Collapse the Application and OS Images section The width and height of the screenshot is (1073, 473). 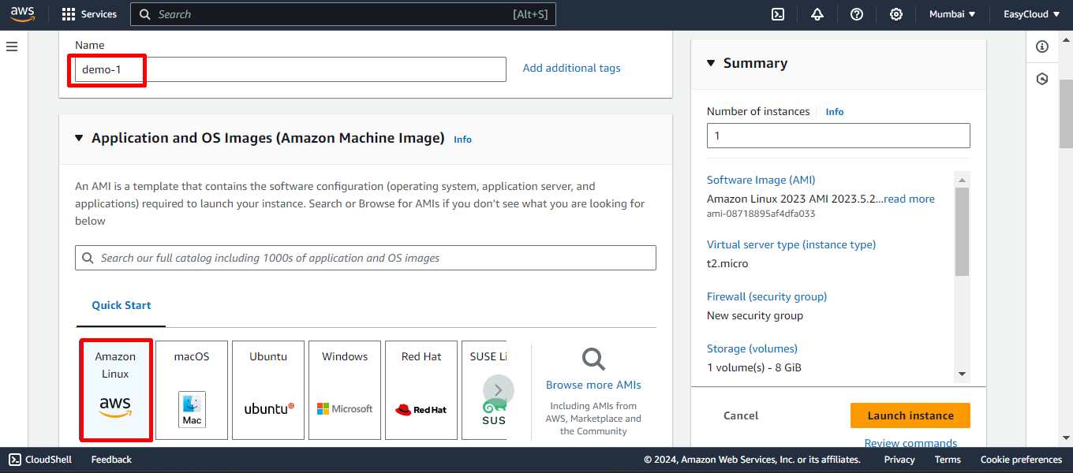[x=79, y=138]
